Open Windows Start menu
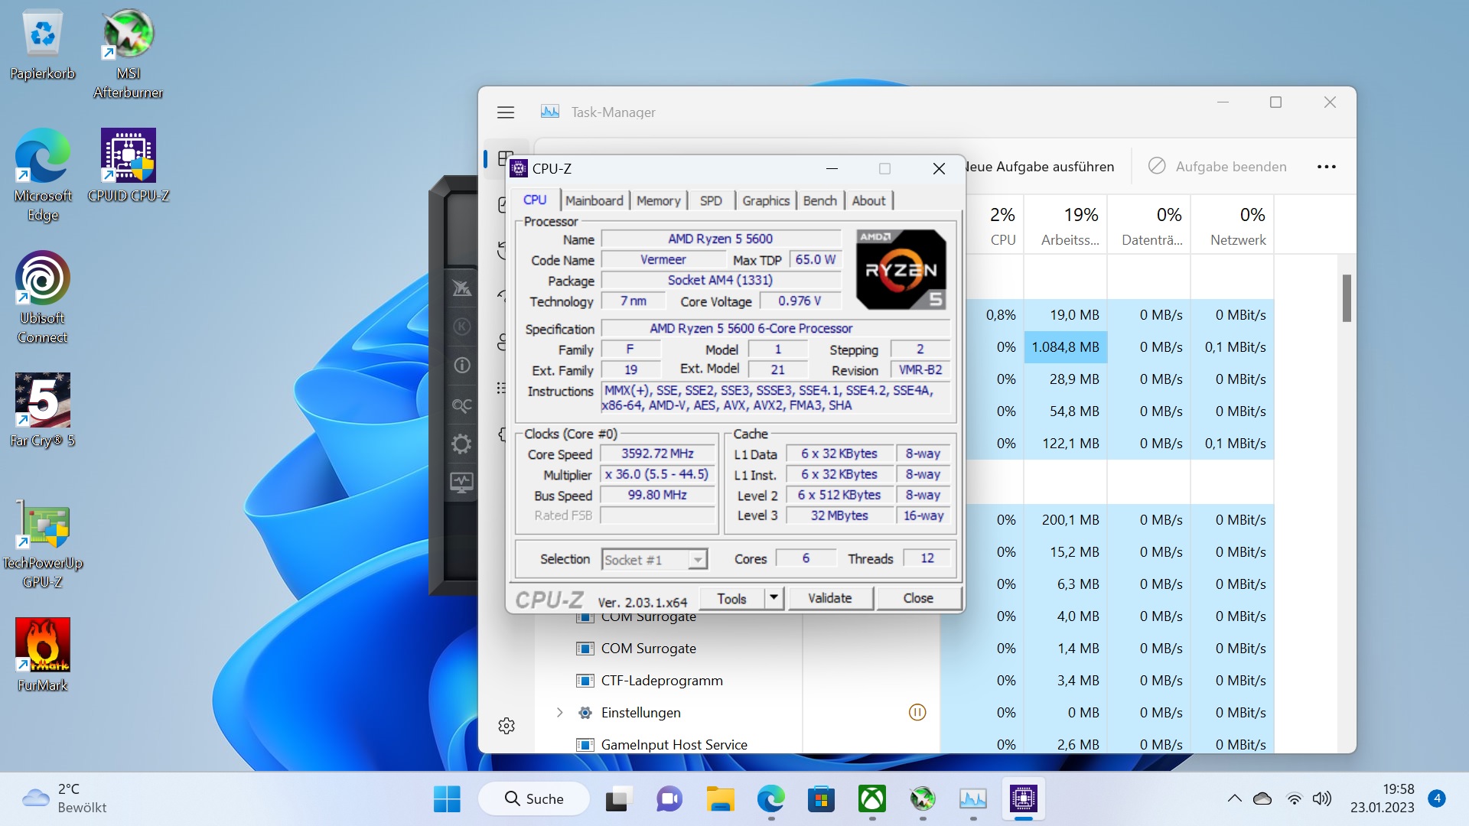Image resolution: width=1469 pixels, height=826 pixels. [x=447, y=799]
